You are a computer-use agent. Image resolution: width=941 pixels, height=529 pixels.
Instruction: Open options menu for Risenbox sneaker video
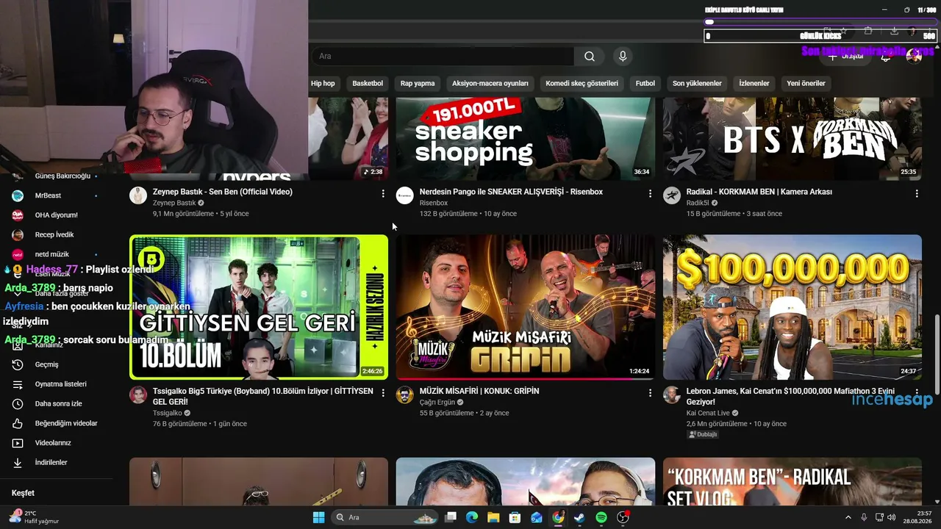[650, 193]
